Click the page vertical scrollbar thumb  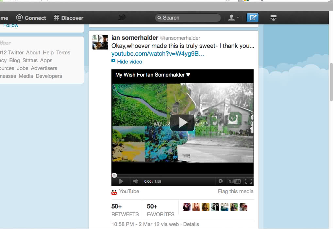click(x=331, y=82)
